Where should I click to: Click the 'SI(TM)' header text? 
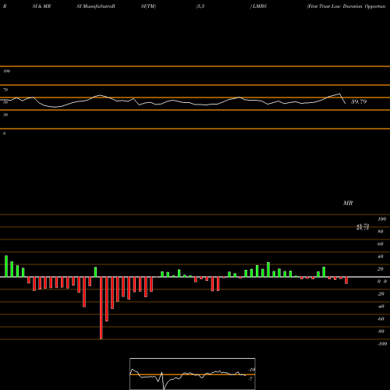pos(148,6)
